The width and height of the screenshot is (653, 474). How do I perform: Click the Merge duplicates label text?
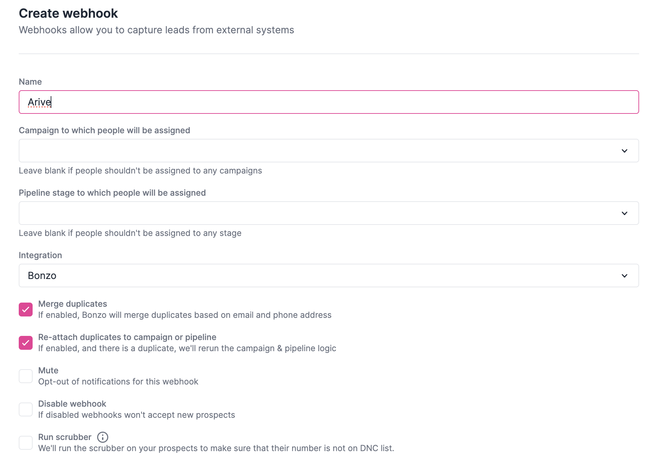point(73,304)
